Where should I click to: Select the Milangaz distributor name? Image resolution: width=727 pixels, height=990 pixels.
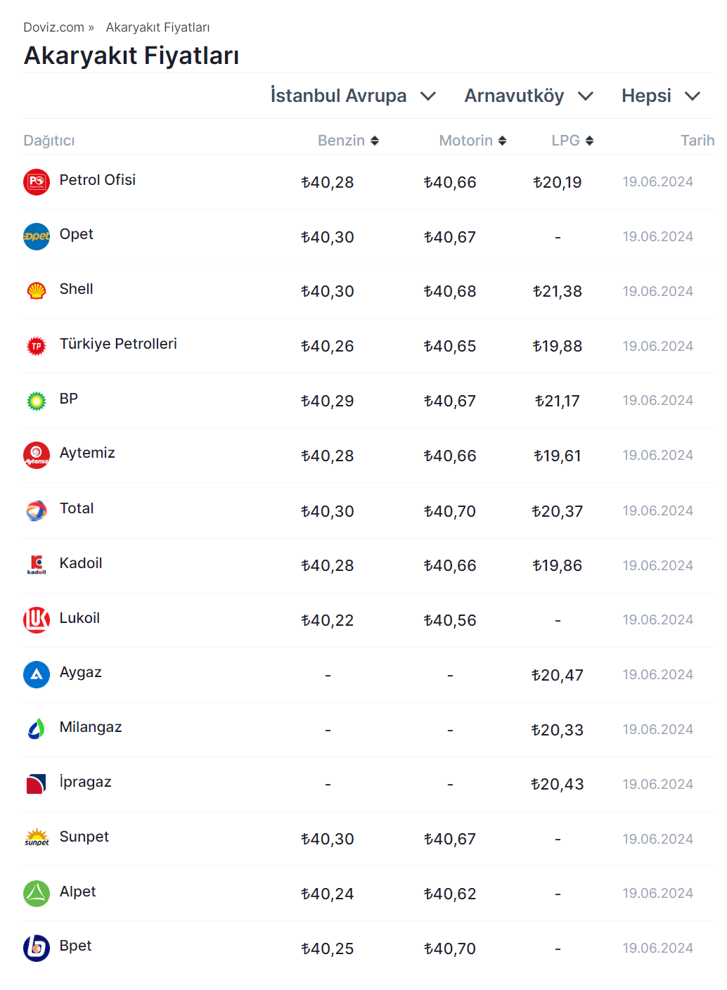pyautogui.click(x=91, y=727)
